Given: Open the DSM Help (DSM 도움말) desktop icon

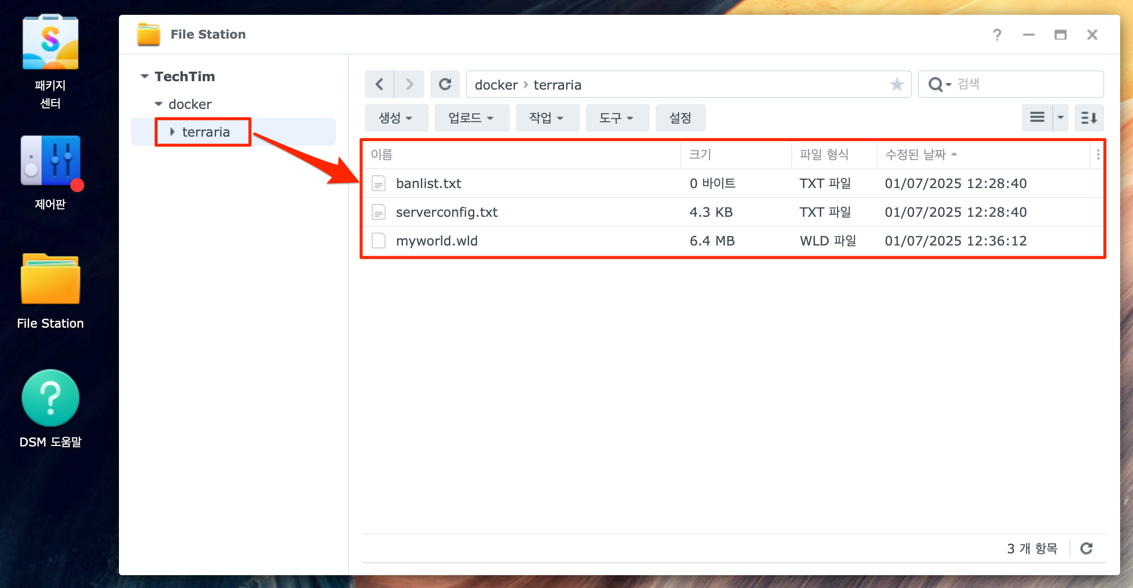Looking at the screenshot, I should [x=50, y=397].
